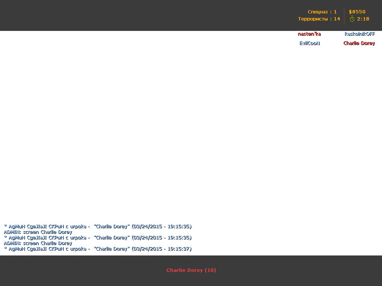
Task: Select player nasten'ka in the player list
Action: tap(309, 34)
